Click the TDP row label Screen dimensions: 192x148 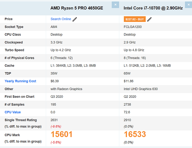point(8,73)
